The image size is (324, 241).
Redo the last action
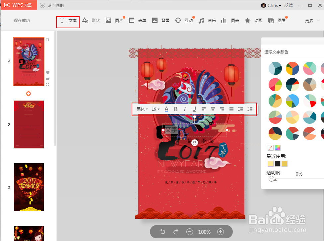(176, 232)
